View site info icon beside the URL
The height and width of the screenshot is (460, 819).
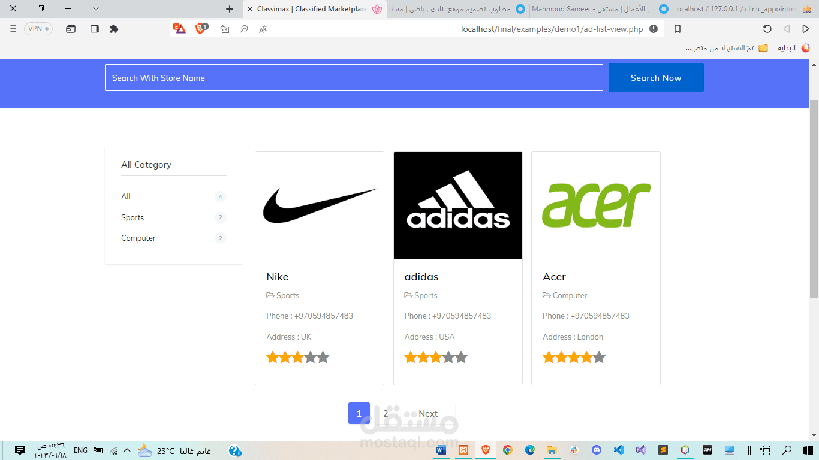coord(654,29)
